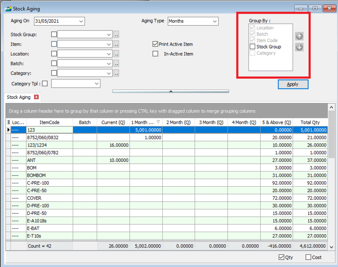This screenshot has width=338, height=267.
Task: Toggle the Cost checkbox
Action: tap(308, 257)
